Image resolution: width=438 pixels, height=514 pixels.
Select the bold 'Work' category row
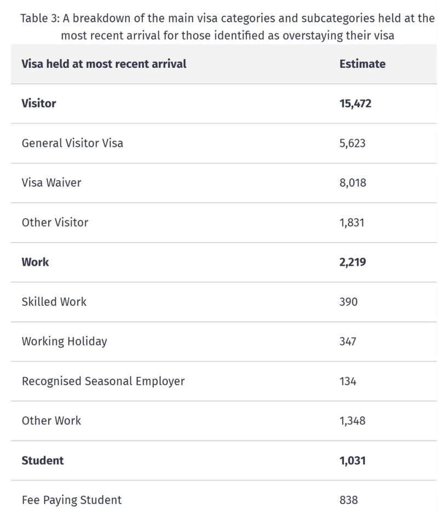click(224, 262)
